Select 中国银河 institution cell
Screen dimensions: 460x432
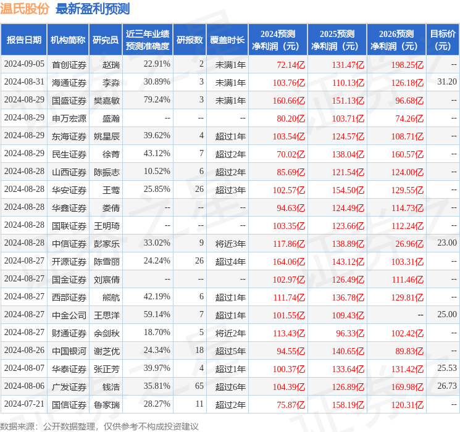(x=69, y=351)
